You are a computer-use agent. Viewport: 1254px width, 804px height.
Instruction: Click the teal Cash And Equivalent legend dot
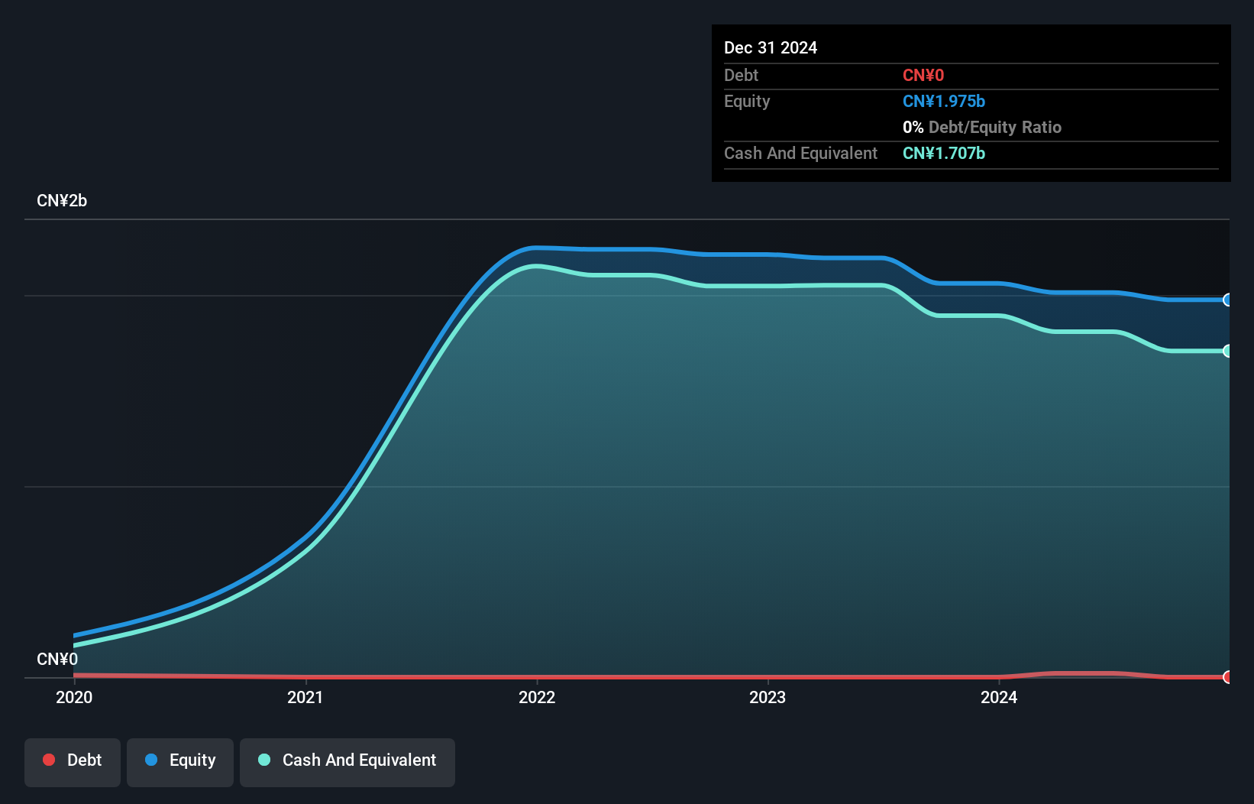[264, 760]
